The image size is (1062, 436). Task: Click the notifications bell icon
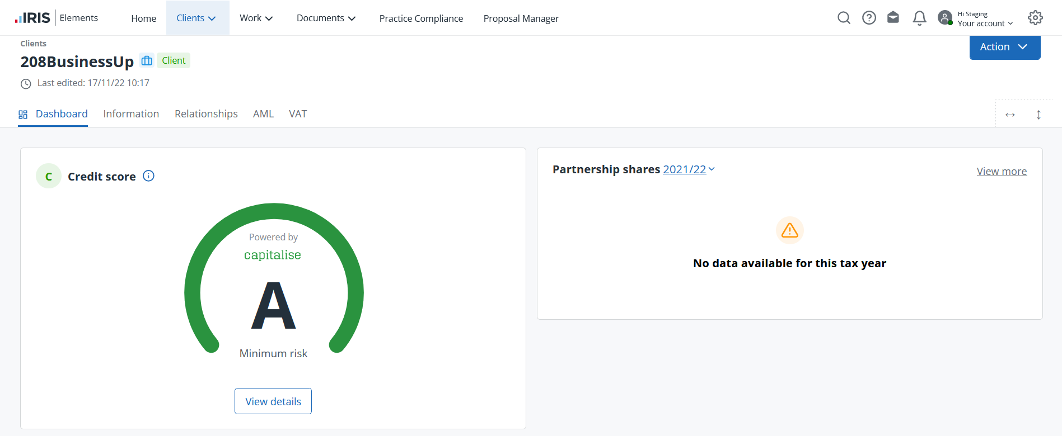point(919,18)
